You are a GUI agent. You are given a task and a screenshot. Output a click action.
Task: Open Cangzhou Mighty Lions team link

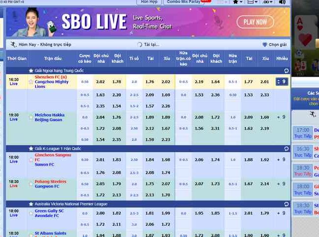(52, 84)
